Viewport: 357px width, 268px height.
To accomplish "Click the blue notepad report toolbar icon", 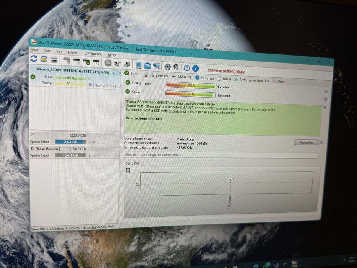I will (138, 65).
